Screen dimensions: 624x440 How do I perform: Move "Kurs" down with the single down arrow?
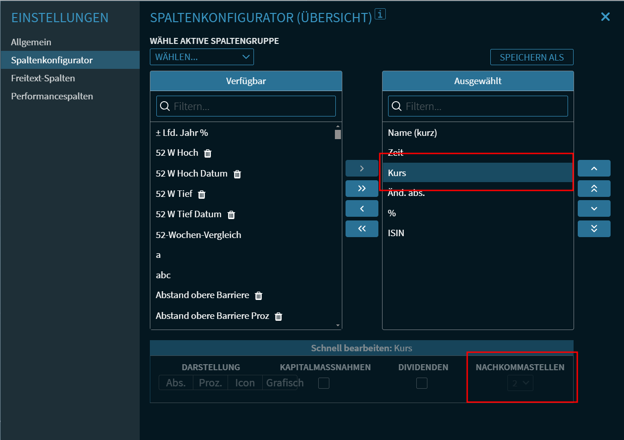[594, 208]
